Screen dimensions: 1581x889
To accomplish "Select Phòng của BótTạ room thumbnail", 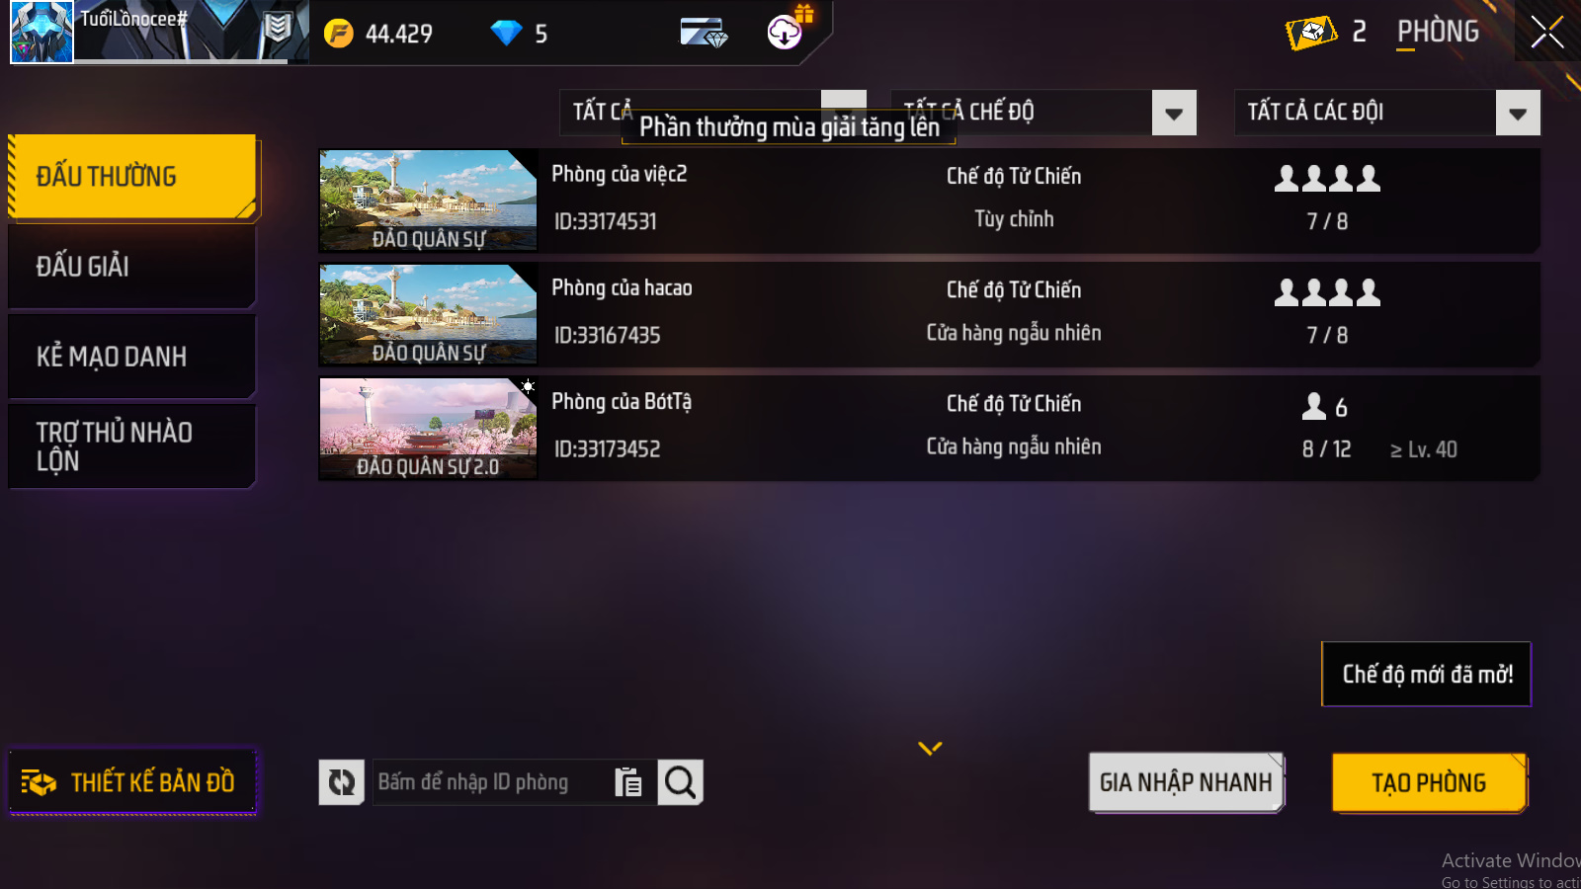I will [428, 429].
